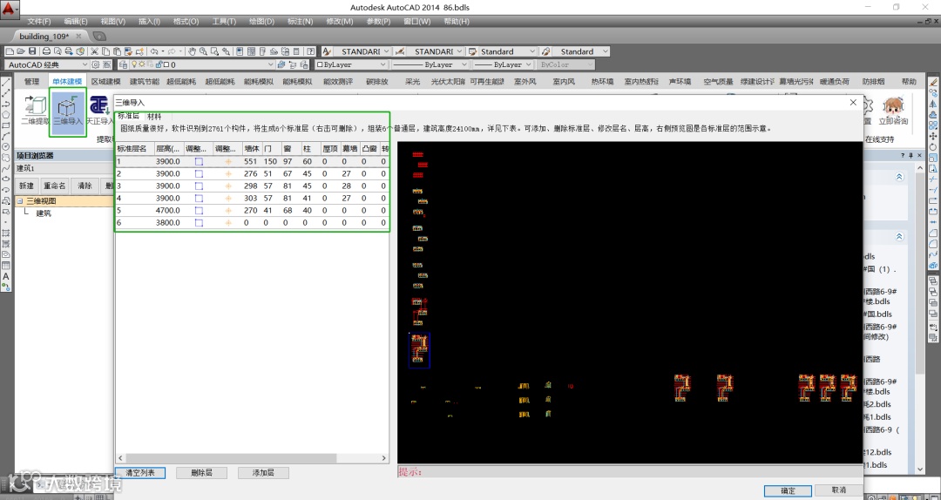Open the 文件(F) menu
941x500 pixels.
click(39, 22)
